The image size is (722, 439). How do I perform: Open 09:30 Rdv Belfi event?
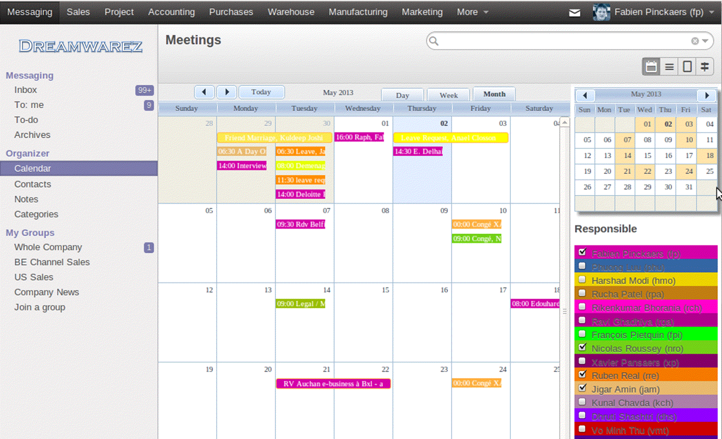pos(301,224)
